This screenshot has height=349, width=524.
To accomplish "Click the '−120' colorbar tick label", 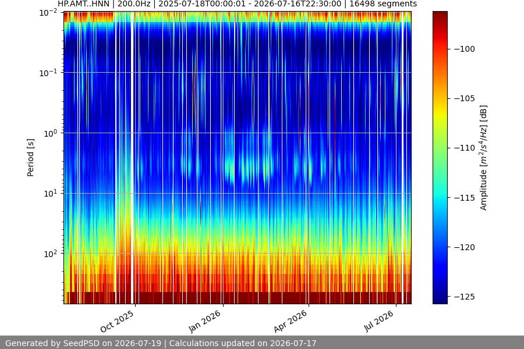I will 465,247.
